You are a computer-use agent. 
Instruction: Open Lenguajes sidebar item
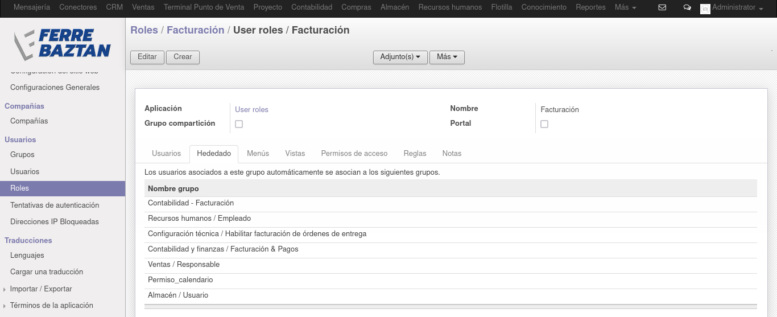click(27, 256)
